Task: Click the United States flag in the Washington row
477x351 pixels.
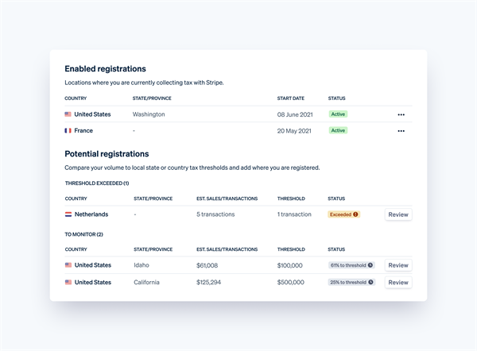Action: [x=68, y=114]
